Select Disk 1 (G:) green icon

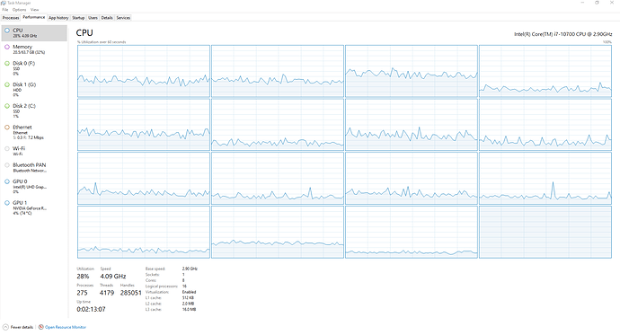(x=6, y=84)
